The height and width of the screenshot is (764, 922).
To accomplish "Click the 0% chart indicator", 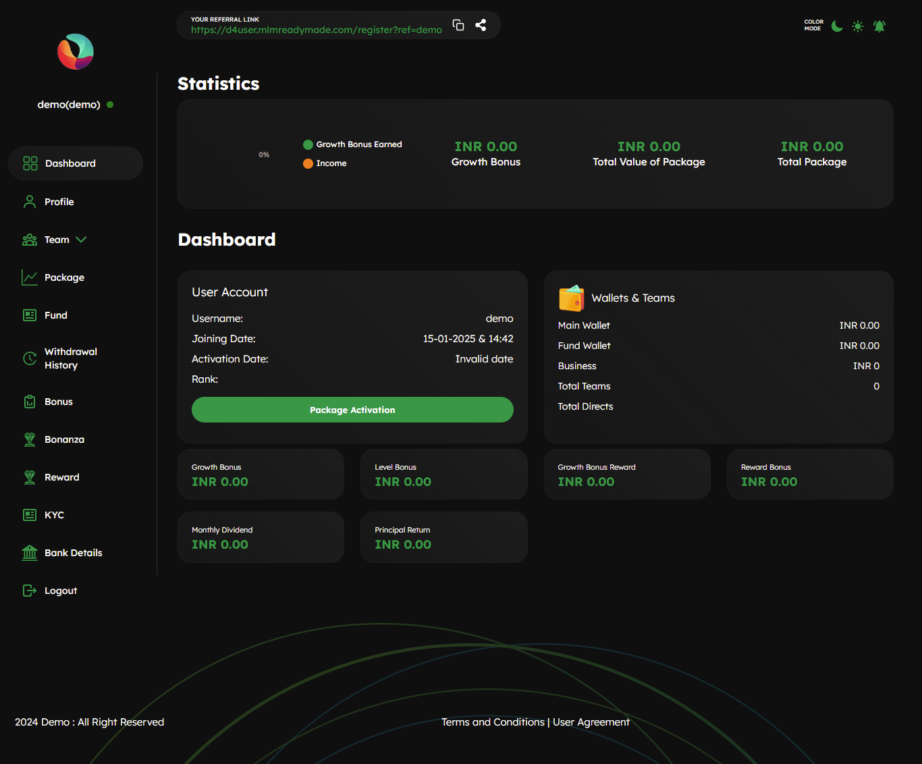I will coord(264,155).
